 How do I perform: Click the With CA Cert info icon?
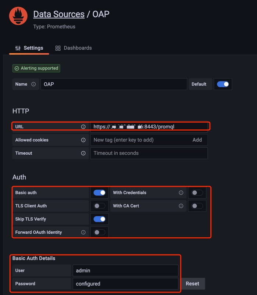[181, 206]
